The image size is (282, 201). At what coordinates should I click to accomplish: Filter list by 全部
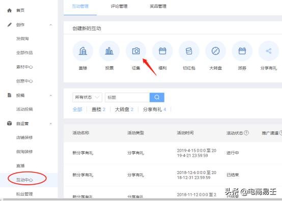point(77,109)
